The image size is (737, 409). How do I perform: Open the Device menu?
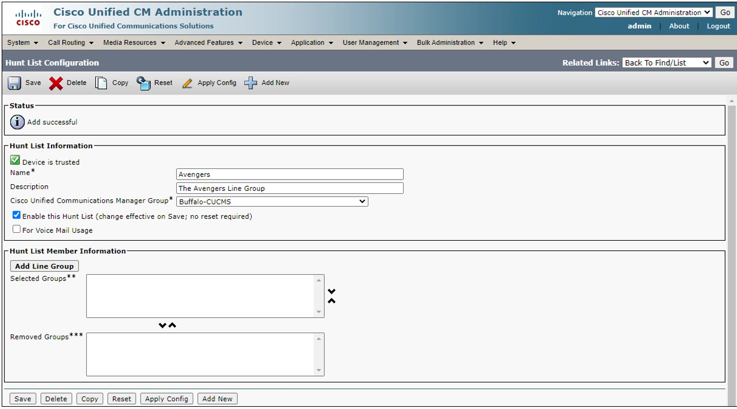click(267, 42)
